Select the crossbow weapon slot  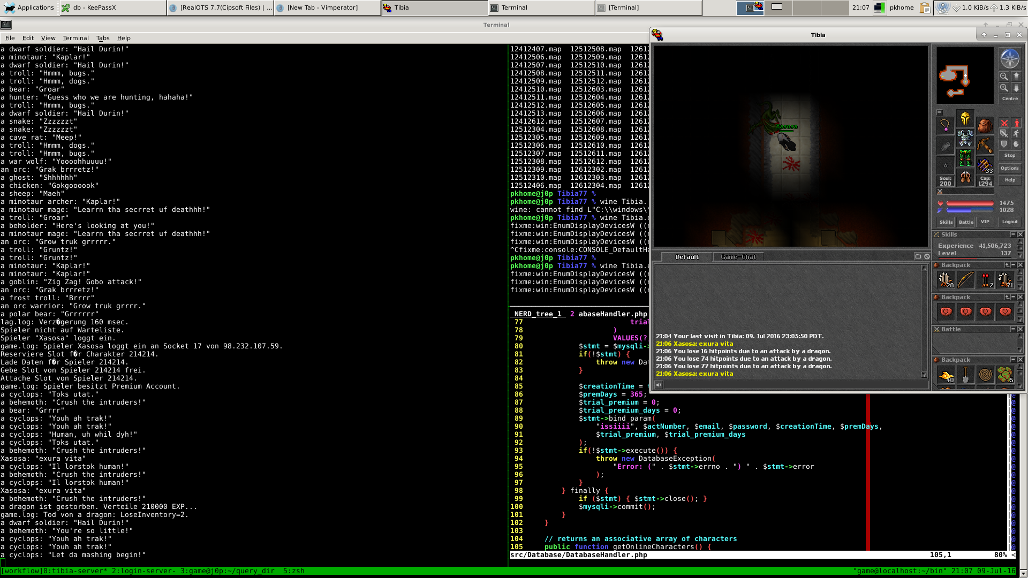click(985, 146)
